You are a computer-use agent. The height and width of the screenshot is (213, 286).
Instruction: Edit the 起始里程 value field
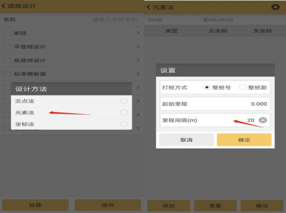tap(215, 104)
